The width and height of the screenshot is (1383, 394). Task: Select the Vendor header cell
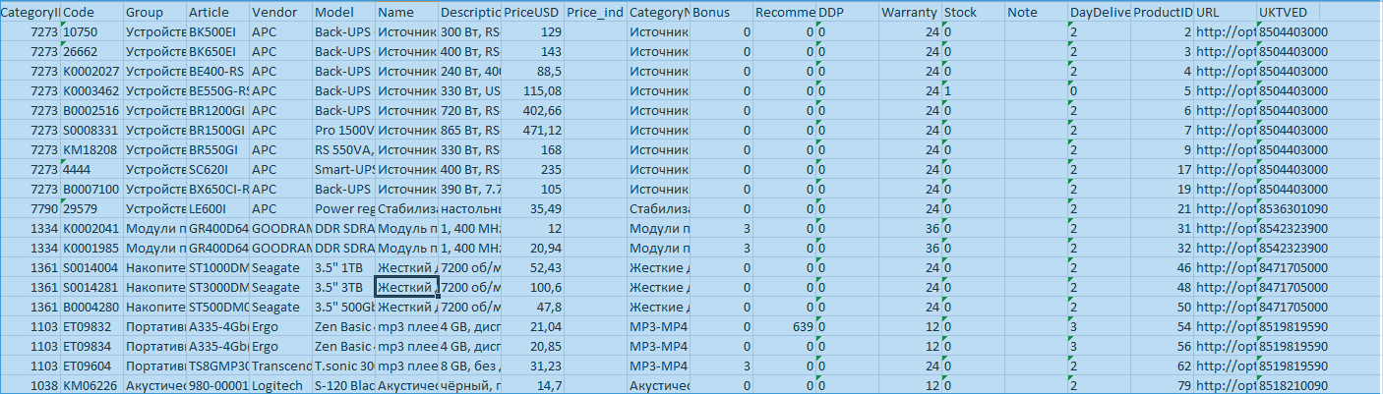[x=281, y=13]
